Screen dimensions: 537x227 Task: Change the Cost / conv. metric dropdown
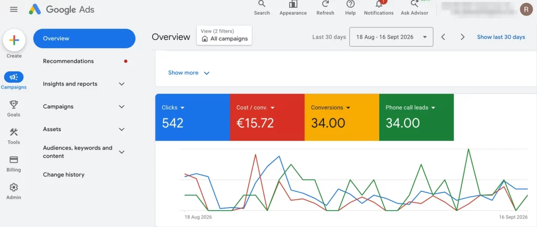tap(255, 107)
